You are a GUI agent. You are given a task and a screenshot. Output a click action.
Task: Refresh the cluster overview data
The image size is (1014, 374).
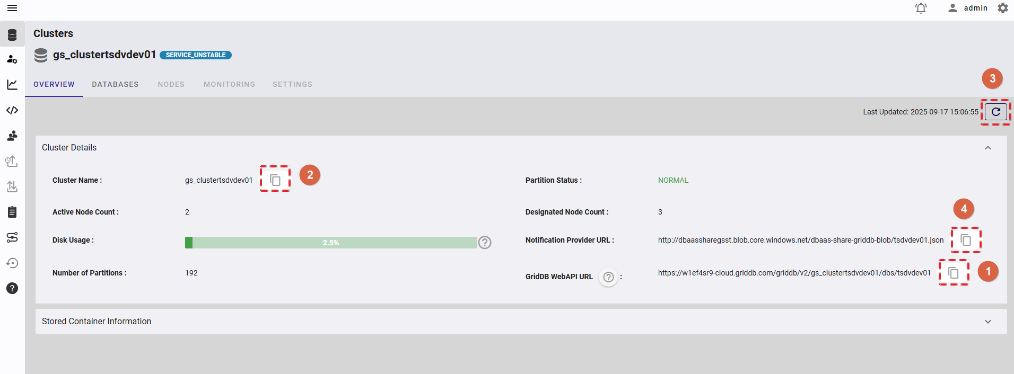996,112
